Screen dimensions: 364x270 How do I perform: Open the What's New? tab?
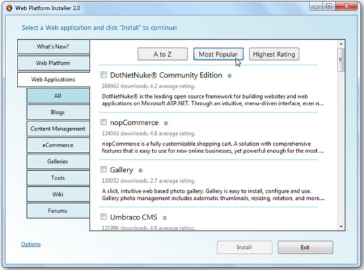53,47
